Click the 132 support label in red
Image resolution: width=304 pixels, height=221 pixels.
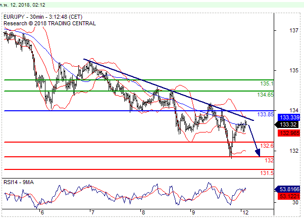point(269,160)
